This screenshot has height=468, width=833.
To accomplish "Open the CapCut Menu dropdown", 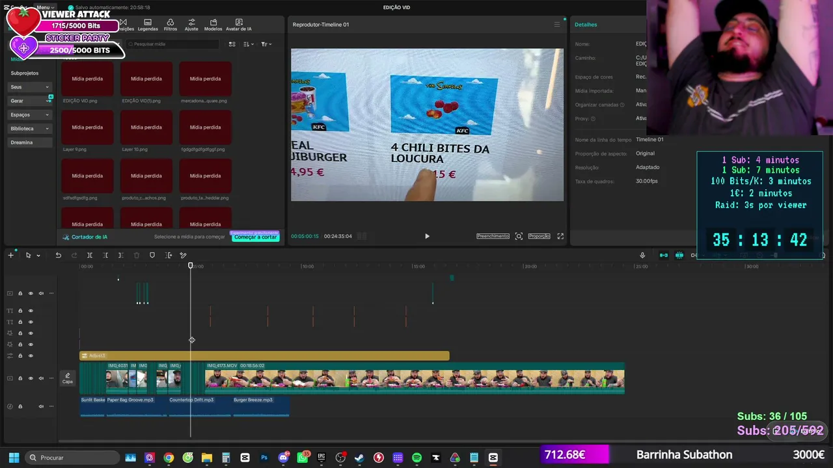I will click(x=46, y=7).
